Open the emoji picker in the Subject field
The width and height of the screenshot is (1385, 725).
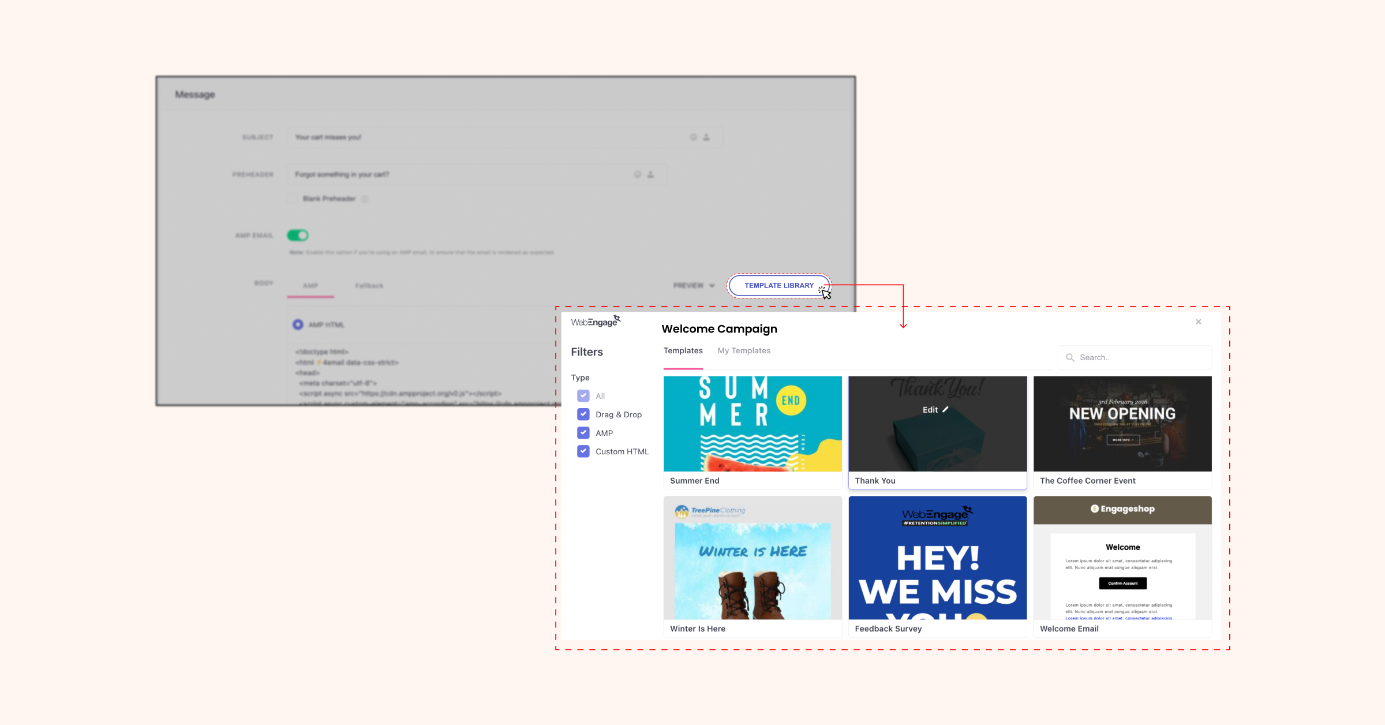[x=692, y=137]
